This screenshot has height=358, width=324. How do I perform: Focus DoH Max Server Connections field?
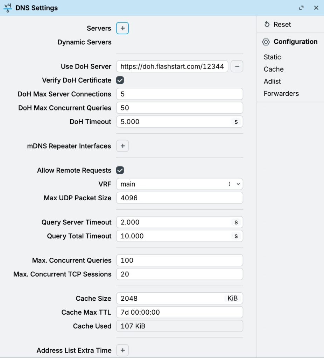179,94
